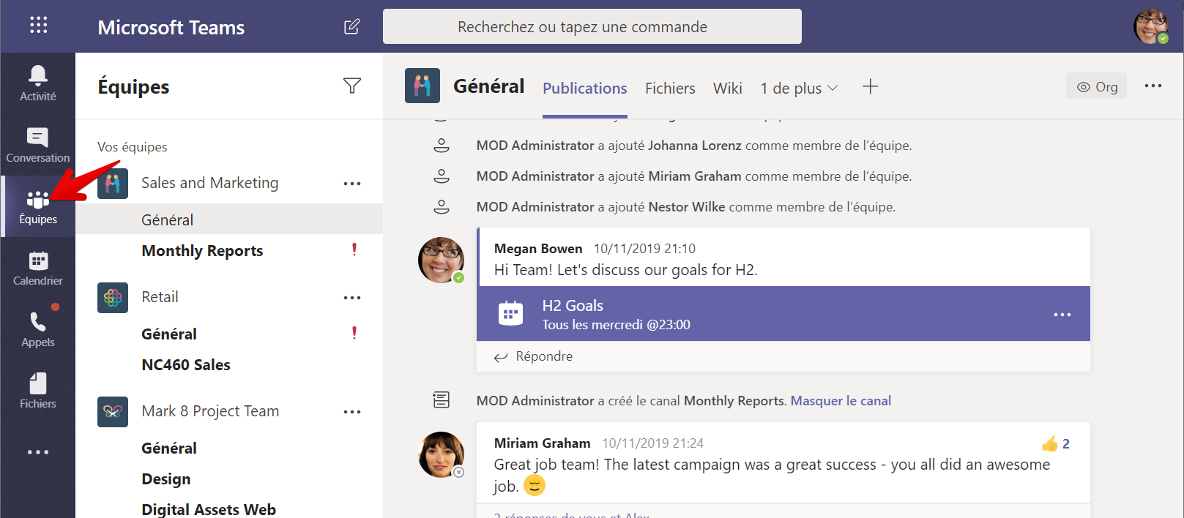Click the Org visibility button
Viewport: 1184px width, 518px height.
point(1097,86)
